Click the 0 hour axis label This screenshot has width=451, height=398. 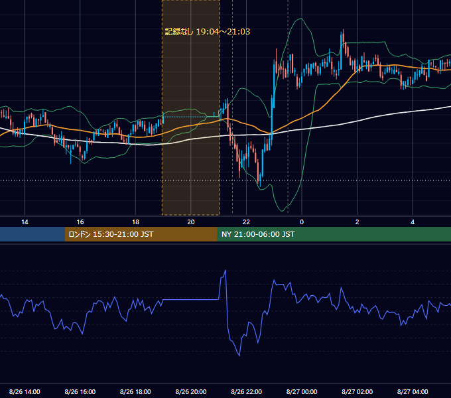click(x=302, y=222)
